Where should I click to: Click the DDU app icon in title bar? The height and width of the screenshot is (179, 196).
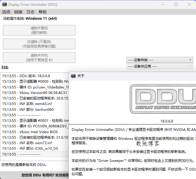(x=5, y=5)
